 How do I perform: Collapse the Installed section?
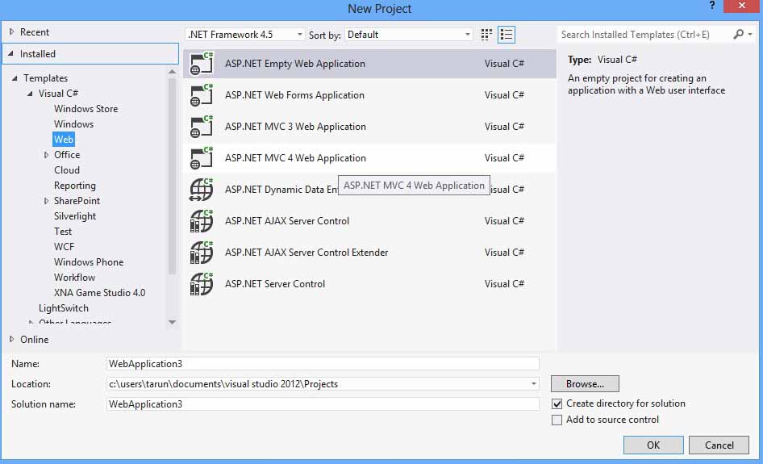coord(10,53)
